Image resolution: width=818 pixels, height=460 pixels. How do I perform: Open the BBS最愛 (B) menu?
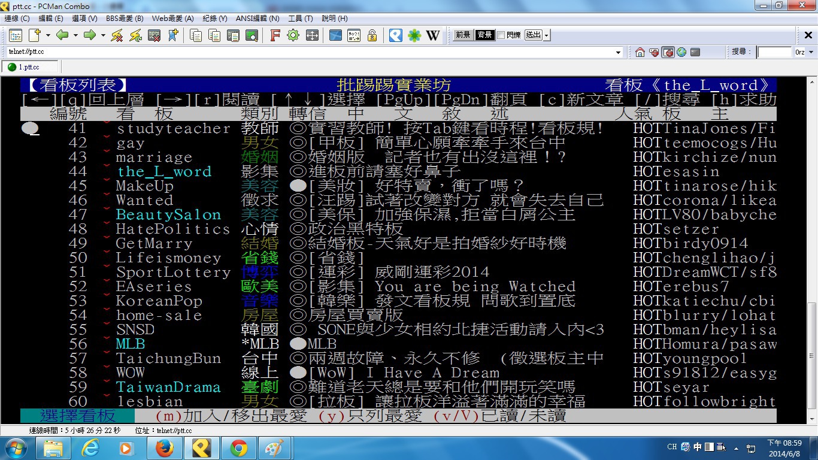click(x=125, y=19)
